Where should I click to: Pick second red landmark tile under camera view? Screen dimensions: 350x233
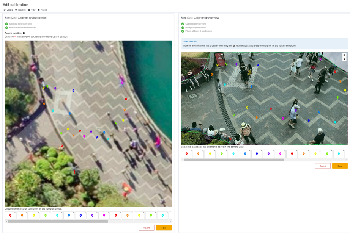292,154
